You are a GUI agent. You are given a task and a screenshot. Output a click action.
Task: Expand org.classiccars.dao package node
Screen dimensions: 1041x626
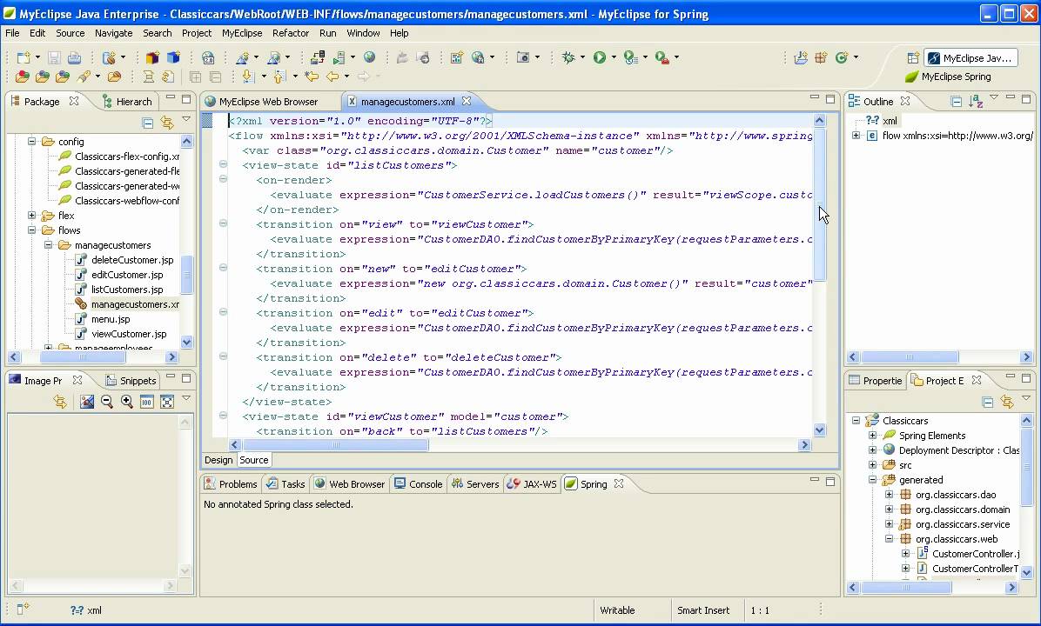click(889, 494)
